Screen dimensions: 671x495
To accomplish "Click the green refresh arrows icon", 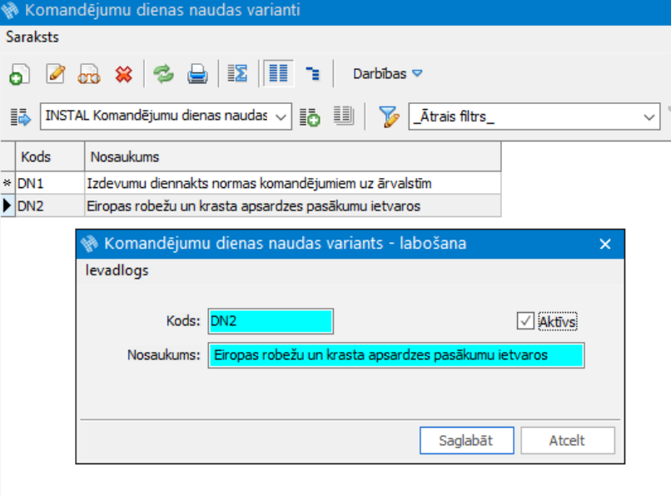I will (x=164, y=74).
